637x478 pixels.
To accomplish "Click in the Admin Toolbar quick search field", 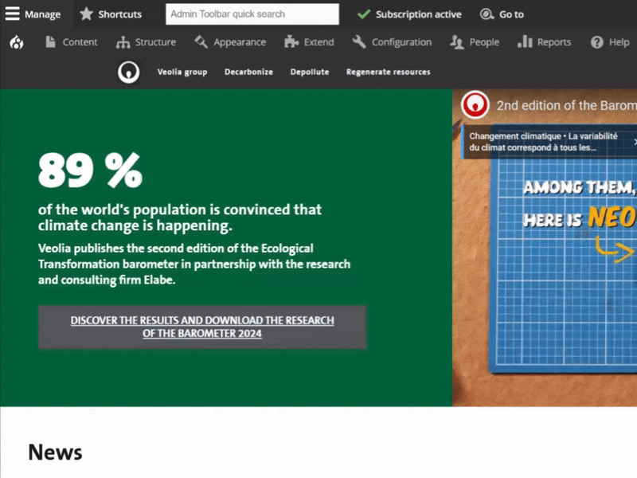I will coord(252,14).
